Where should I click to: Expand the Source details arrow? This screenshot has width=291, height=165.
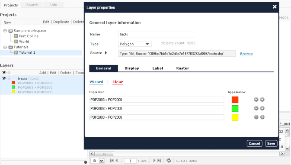click(106, 53)
